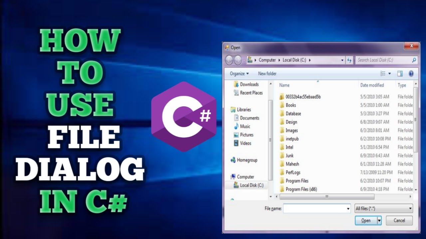Cancel the Open dialog
Viewport: 426px width, 239px height.
[399, 220]
